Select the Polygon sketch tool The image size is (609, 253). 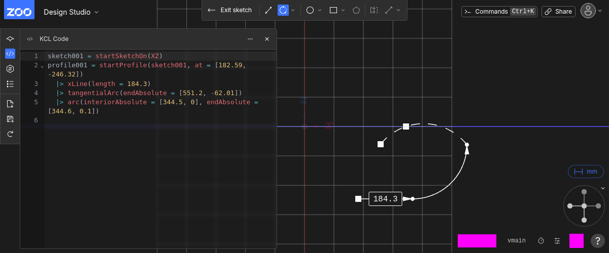point(357,10)
